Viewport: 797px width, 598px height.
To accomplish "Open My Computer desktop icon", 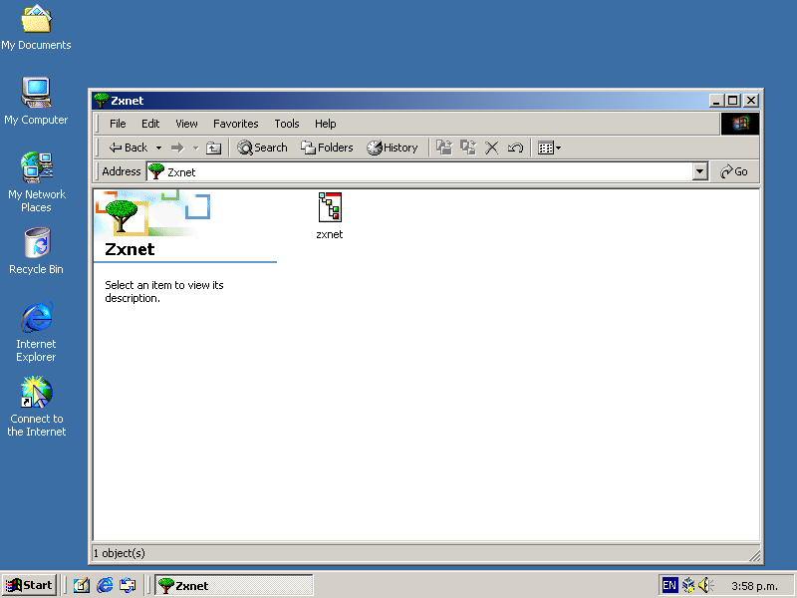I will pos(36,95).
